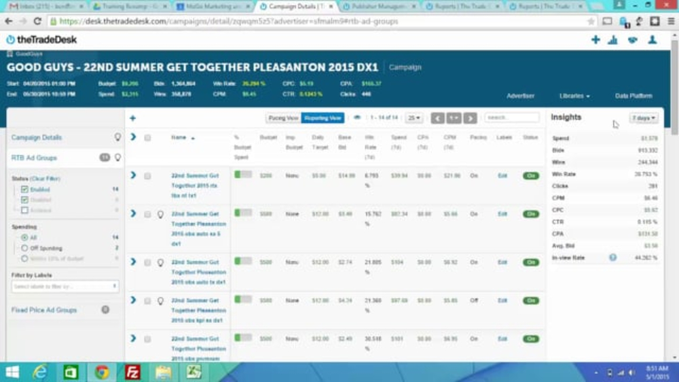This screenshot has width=679, height=382.
Task: Open the Fixed Price Ad Groups section
Action: pyautogui.click(x=43, y=310)
